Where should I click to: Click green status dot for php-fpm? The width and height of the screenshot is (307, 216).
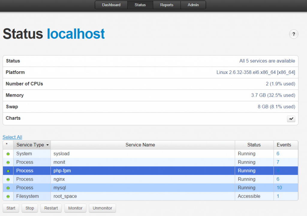coord(8,171)
